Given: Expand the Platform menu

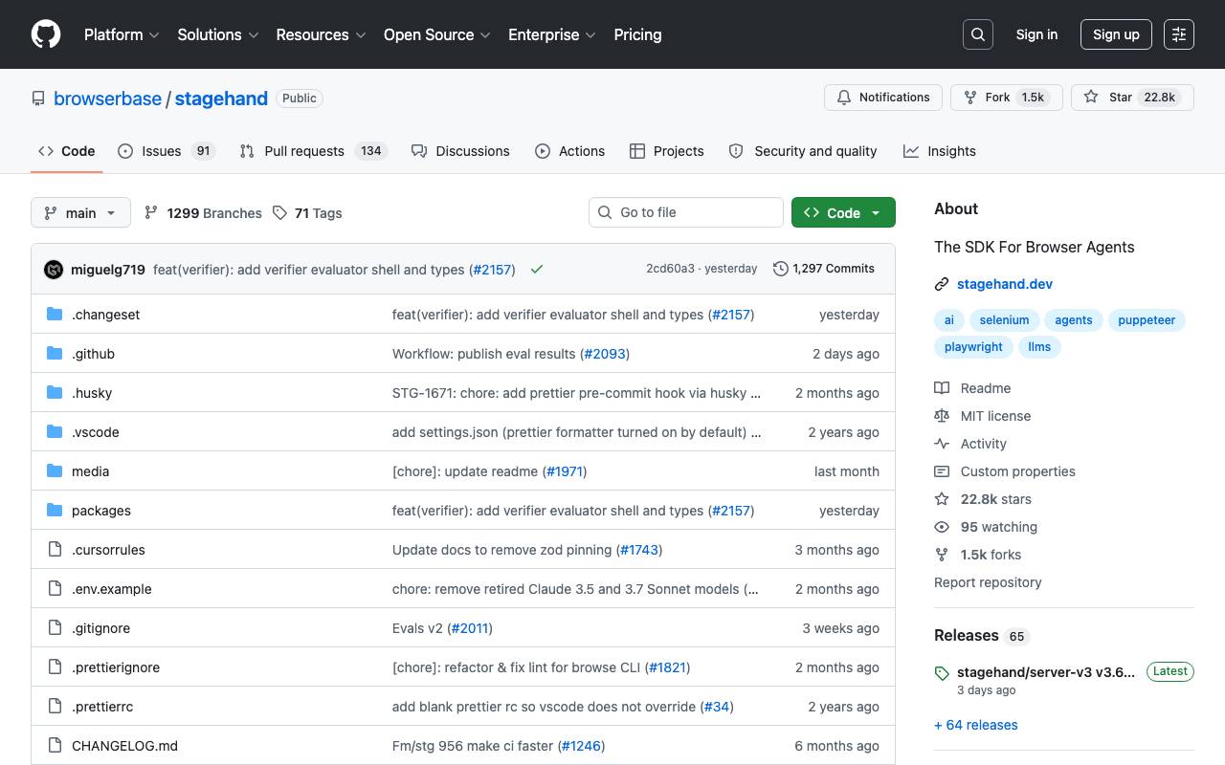Looking at the screenshot, I should pyautogui.click(x=122, y=34).
